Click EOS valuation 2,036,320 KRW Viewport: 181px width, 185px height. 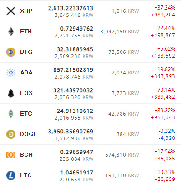pyautogui.click(x=74, y=97)
